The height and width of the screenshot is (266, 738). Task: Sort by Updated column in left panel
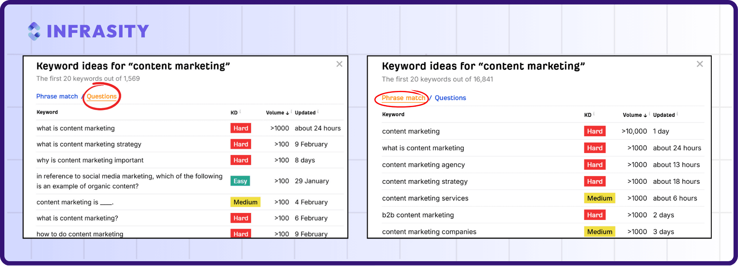pyautogui.click(x=305, y=113)
